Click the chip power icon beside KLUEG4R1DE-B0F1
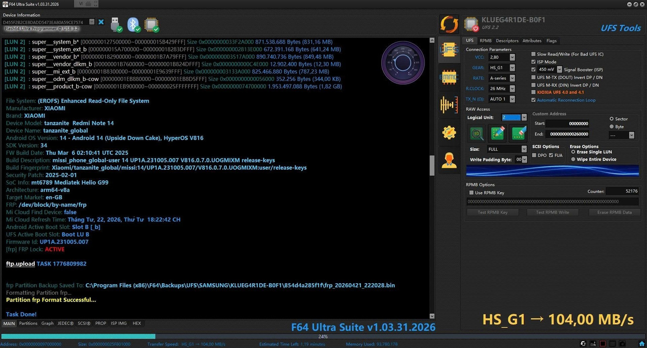The image size is (647, 348). point(472,24)
